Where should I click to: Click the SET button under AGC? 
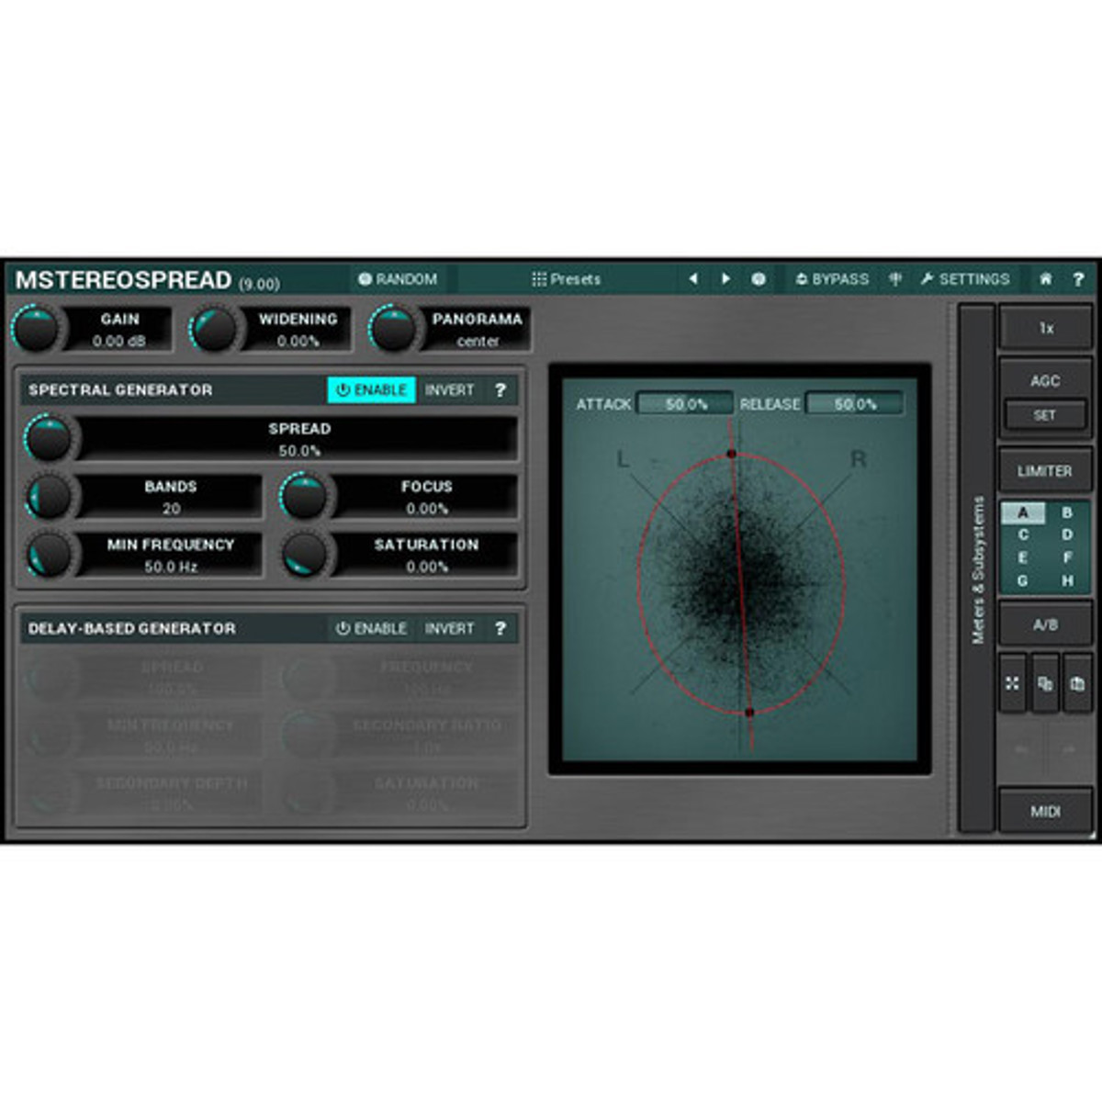click(x=1045, y=415)
